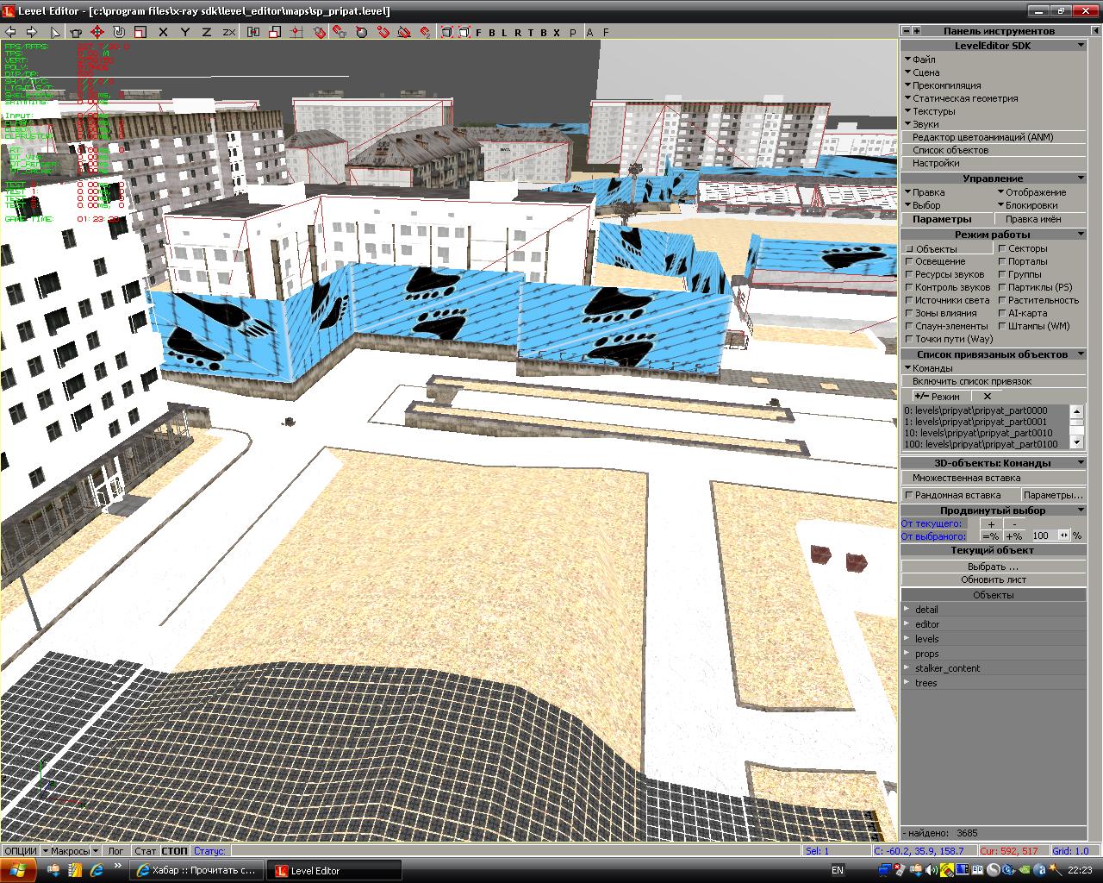
Task: Enable the Освещение edit mode
Action: pos(935,261)
